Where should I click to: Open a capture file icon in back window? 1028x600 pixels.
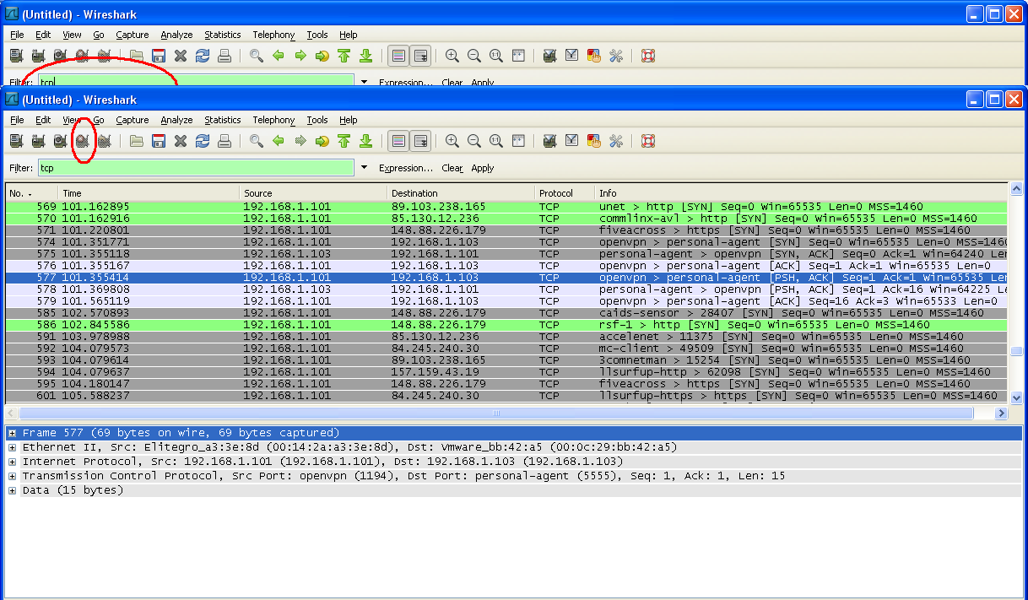point(136,56)
